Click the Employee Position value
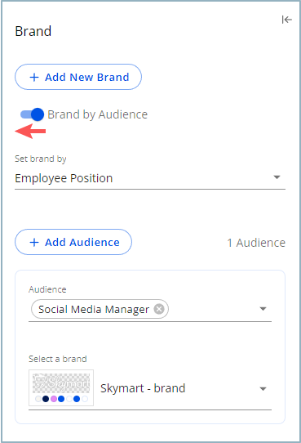The width and height of the screenshot is (301, 443). click(64, 178)
